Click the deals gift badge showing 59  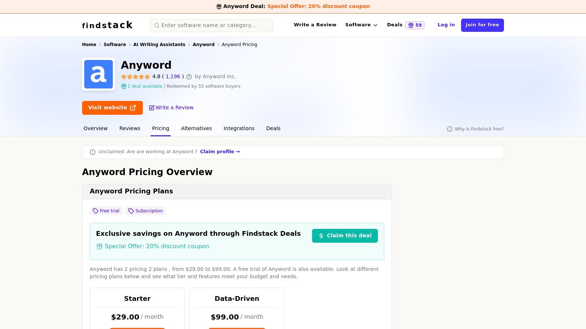[415, 25]
